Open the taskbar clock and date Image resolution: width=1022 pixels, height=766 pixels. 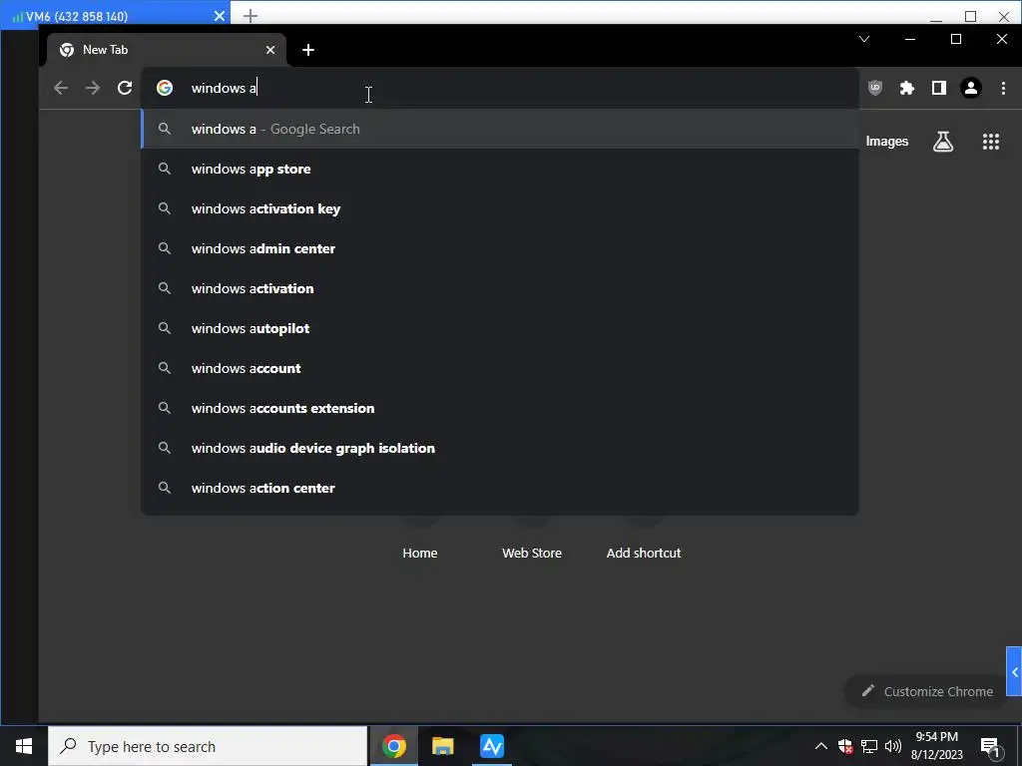click(x=936, y=746)
